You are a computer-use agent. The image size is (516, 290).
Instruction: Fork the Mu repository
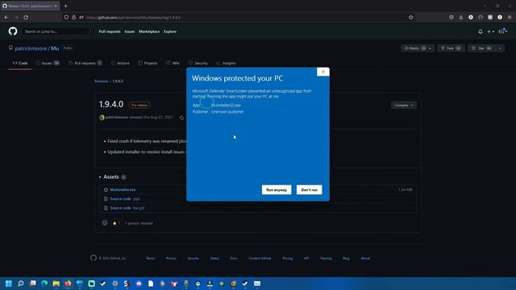451,48
